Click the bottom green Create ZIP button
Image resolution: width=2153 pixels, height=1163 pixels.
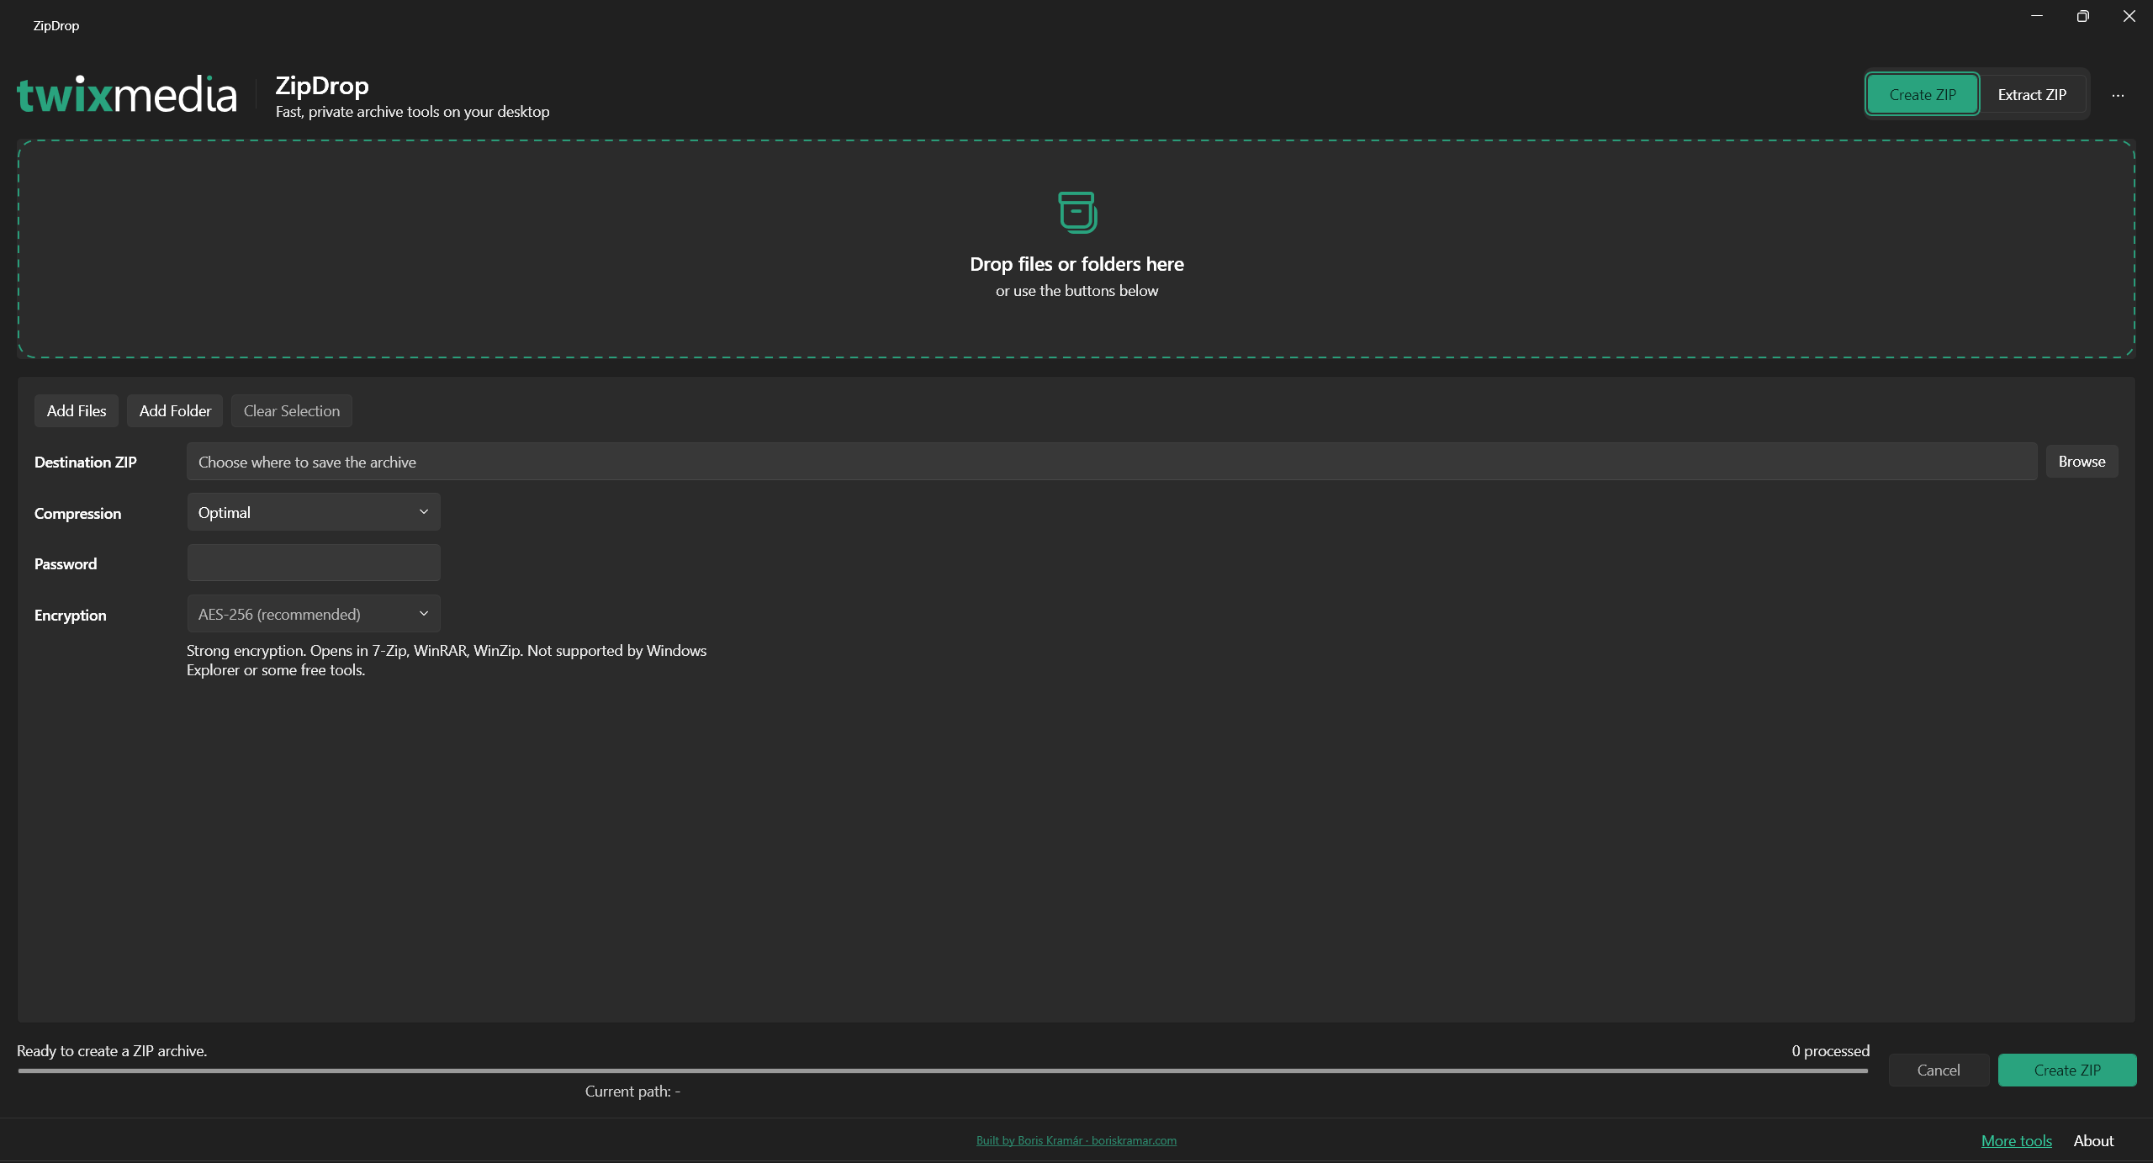click(2067, 1070)
